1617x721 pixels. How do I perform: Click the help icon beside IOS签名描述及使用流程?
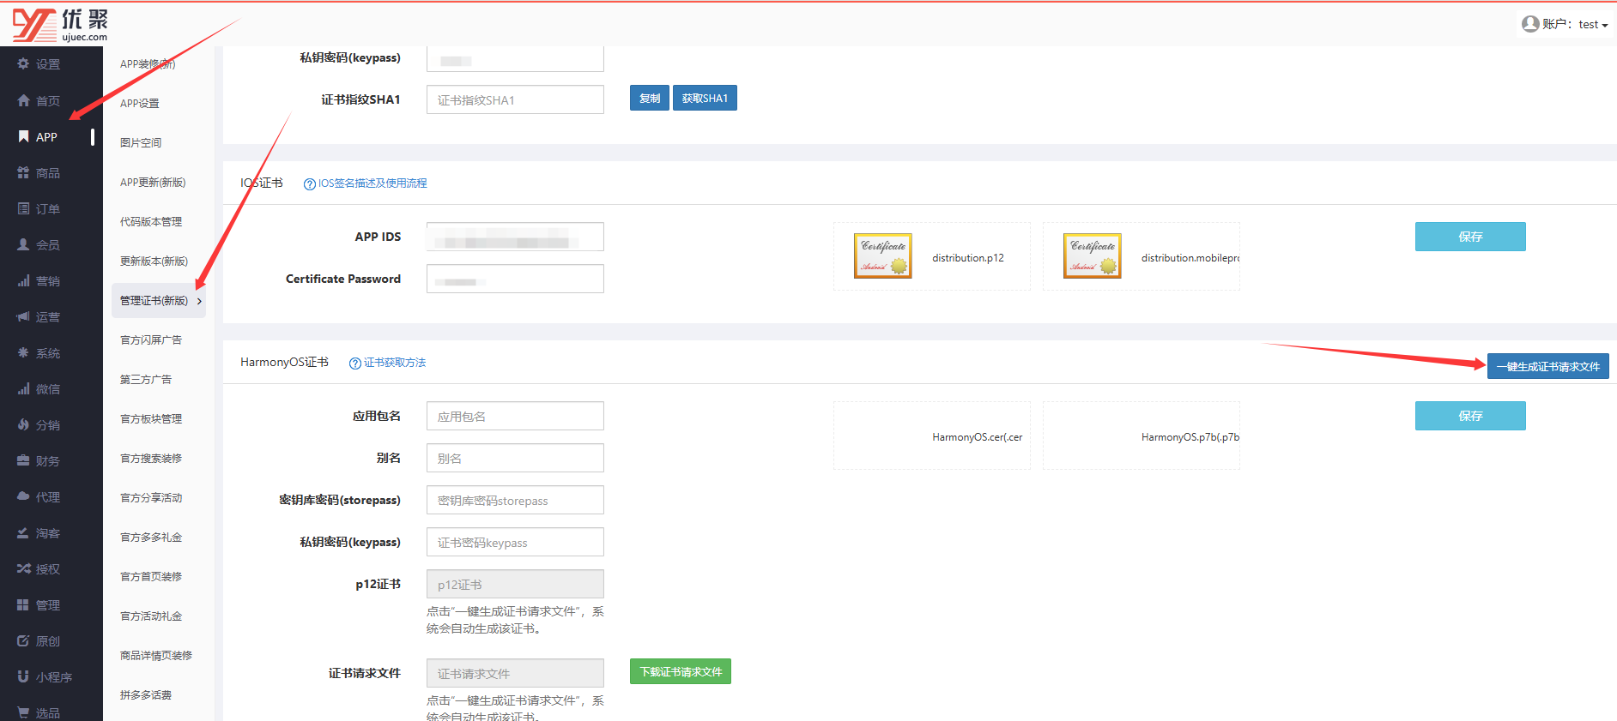[310, 184]
